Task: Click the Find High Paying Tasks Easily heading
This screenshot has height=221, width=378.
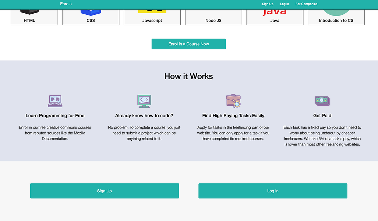Action: [x=233, y=116]
